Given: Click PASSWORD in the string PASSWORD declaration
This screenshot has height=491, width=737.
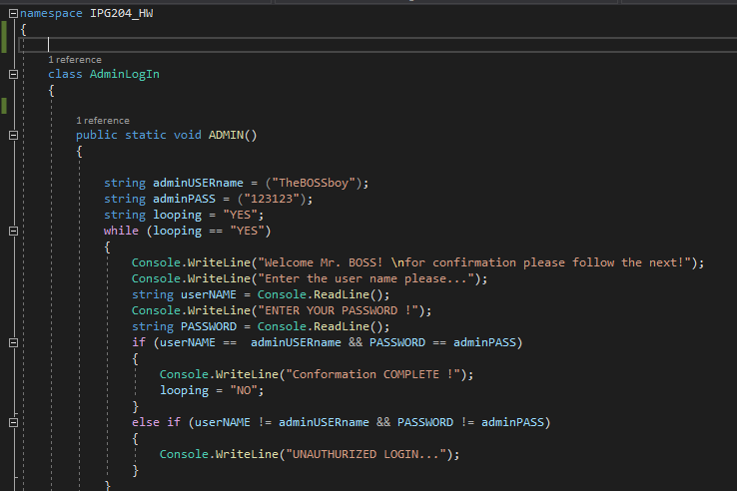Looking at the screenshot, I should (209, 326).
